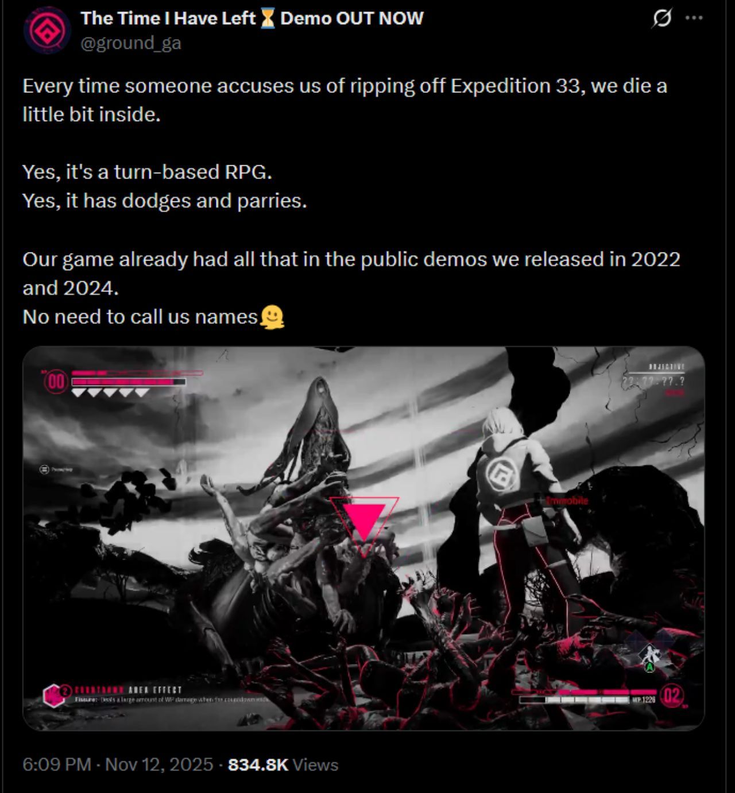Click the top-left pink health bar
Screen dimensions: 735x793
click(x=129, y=381)
